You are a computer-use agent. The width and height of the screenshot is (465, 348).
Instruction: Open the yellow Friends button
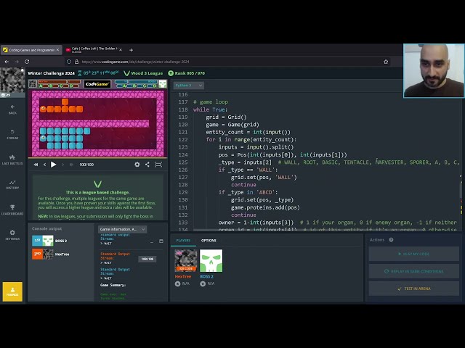12,291
